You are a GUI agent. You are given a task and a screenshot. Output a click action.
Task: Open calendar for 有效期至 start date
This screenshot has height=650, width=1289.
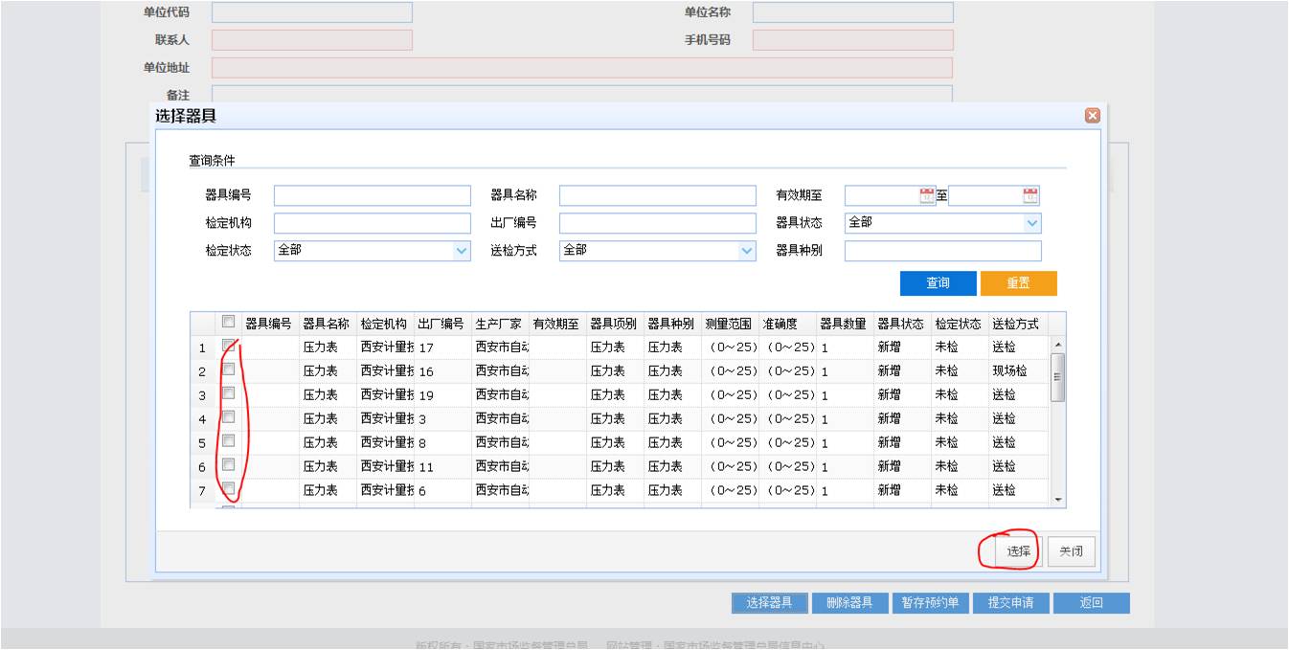[x=926, y=195]
